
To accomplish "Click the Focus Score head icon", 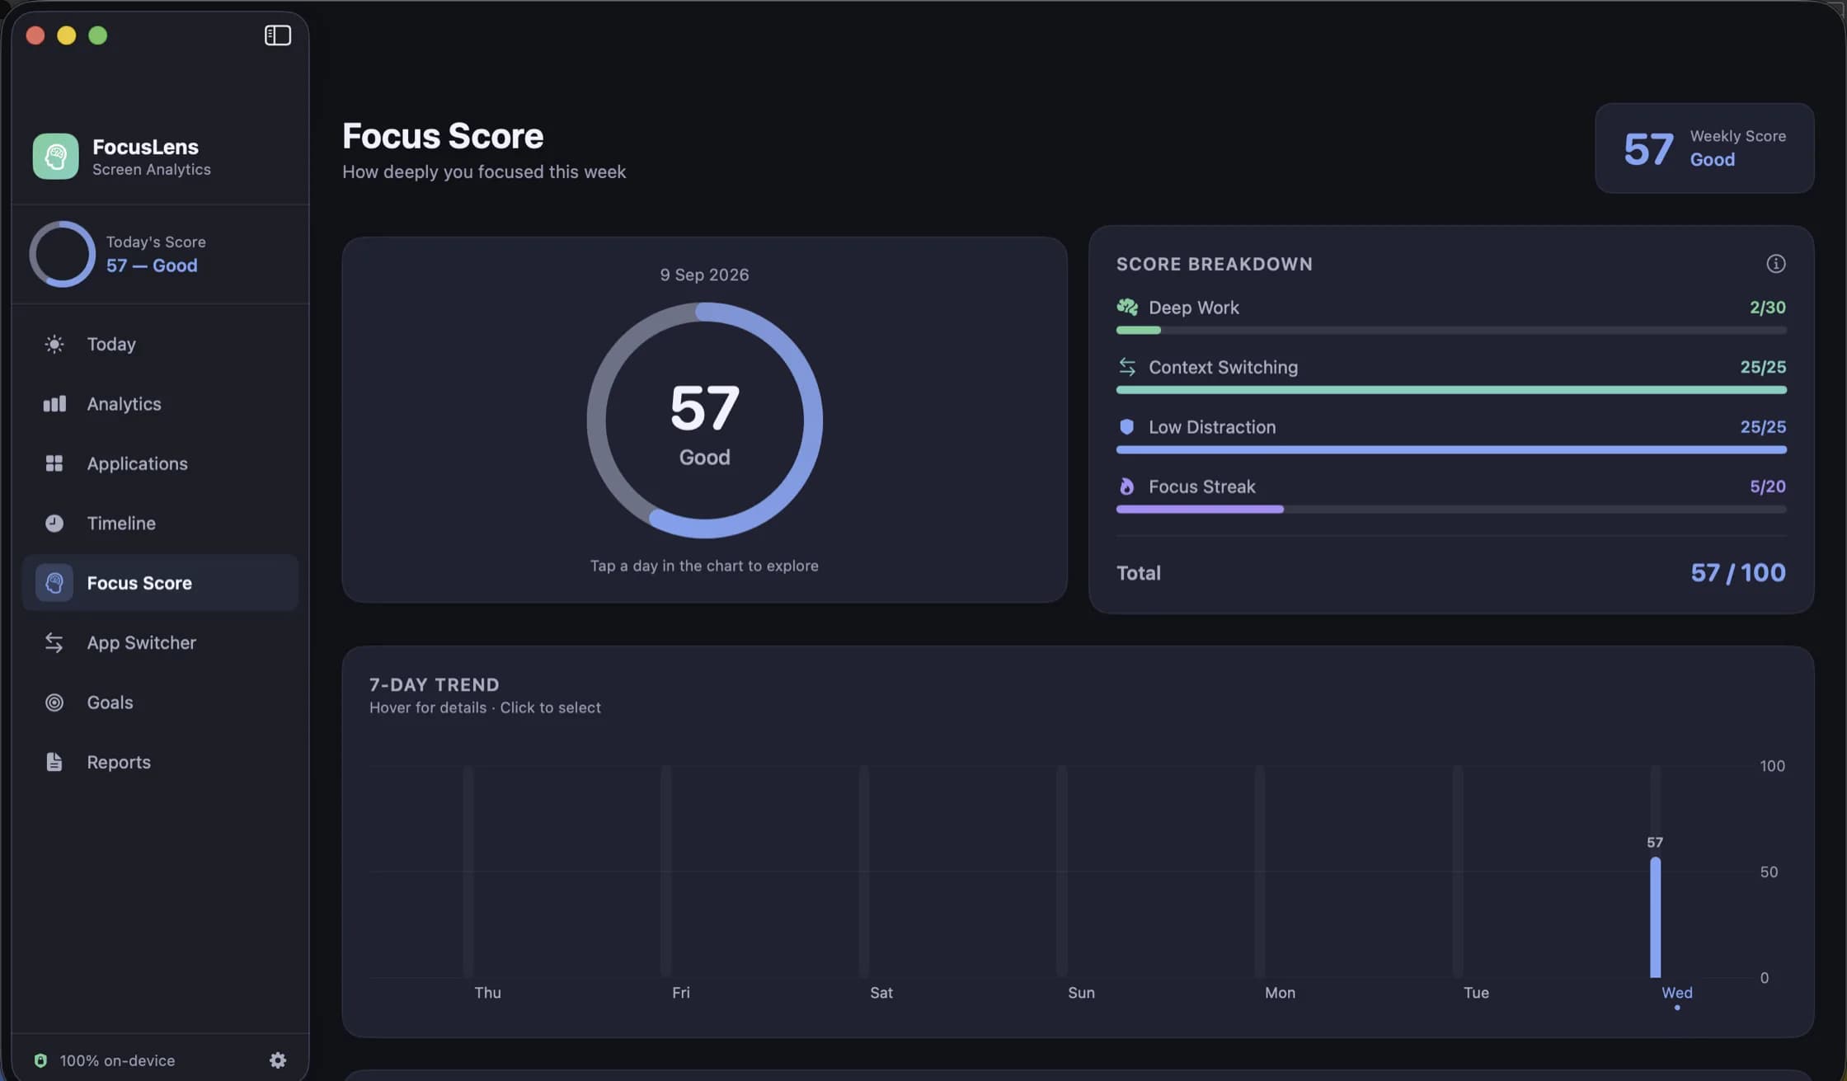I will click(x=54, y=583).
